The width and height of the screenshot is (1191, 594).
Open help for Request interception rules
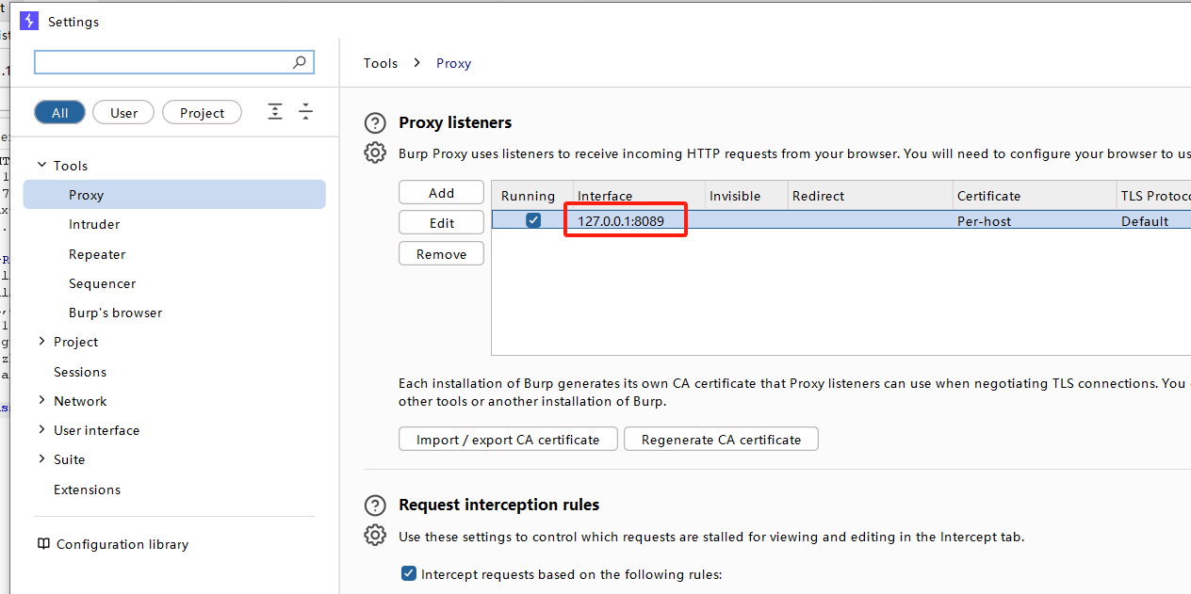[x=375, y=506]
